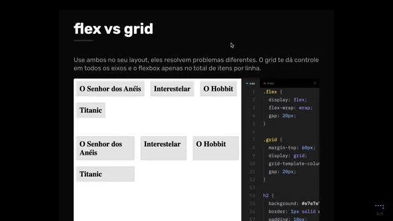
Task: Select the 'Interestelar' flex item
Action: [172, 88]
